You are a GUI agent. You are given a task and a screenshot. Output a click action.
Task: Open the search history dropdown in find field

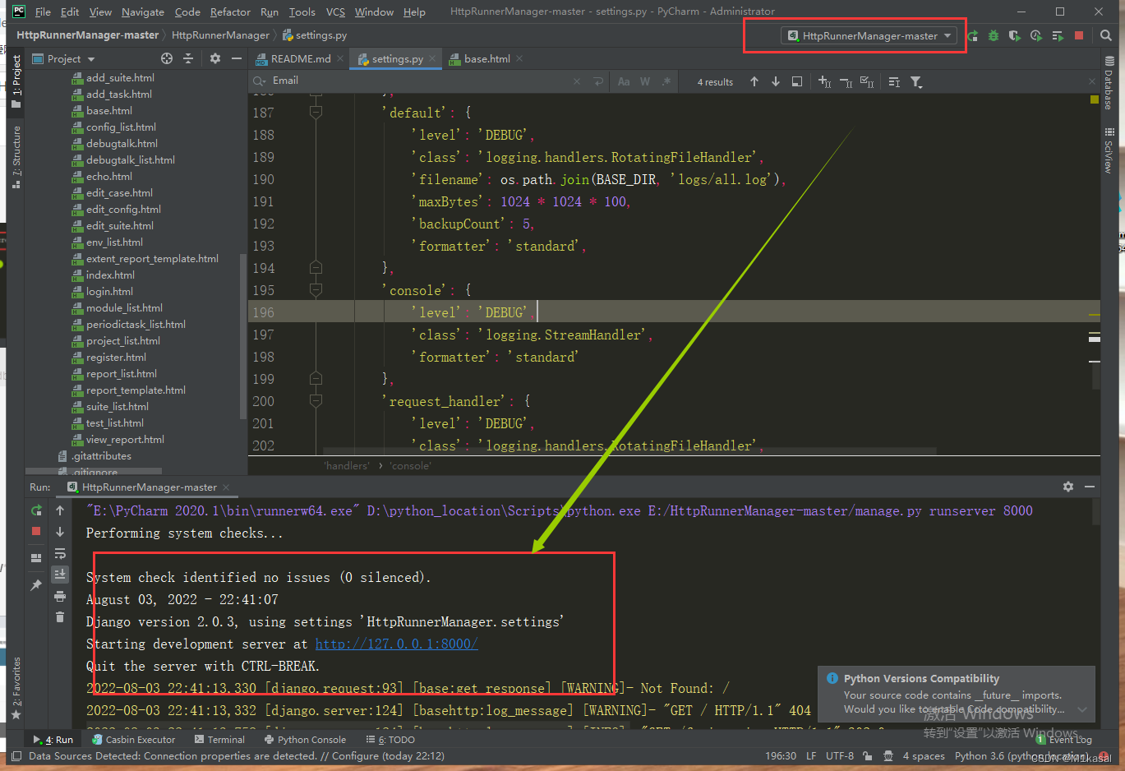[x=260, y=81]
